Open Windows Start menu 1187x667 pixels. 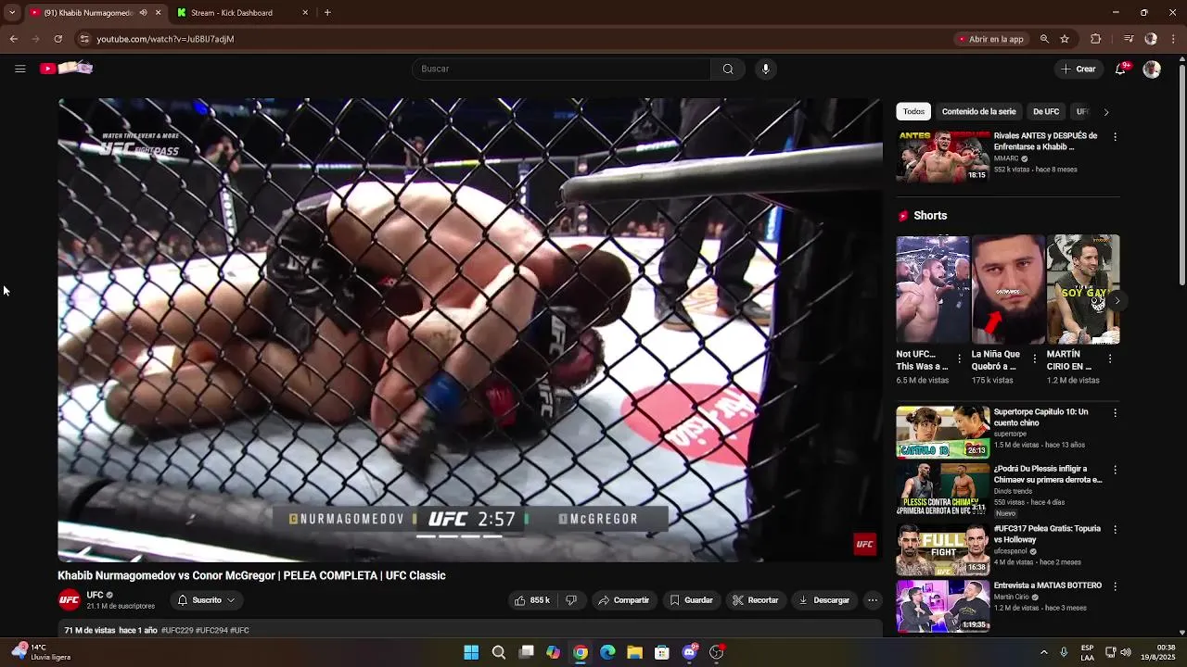tap(471, 652)
